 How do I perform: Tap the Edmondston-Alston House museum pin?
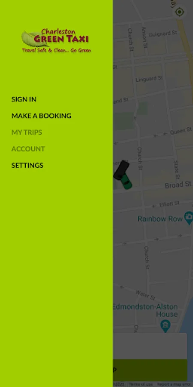[x=166, y=326]
